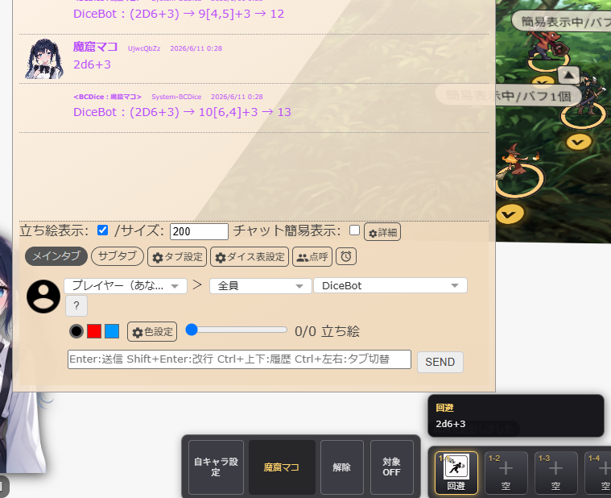Open the 色設定 color settings
The height and width of the screenshot is (498, 611).
pyautogui.click(x=152, y=332)
